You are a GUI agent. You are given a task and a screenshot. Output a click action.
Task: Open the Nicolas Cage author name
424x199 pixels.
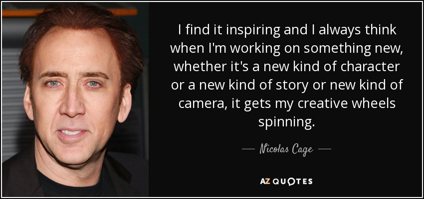(x=286, y=149)
